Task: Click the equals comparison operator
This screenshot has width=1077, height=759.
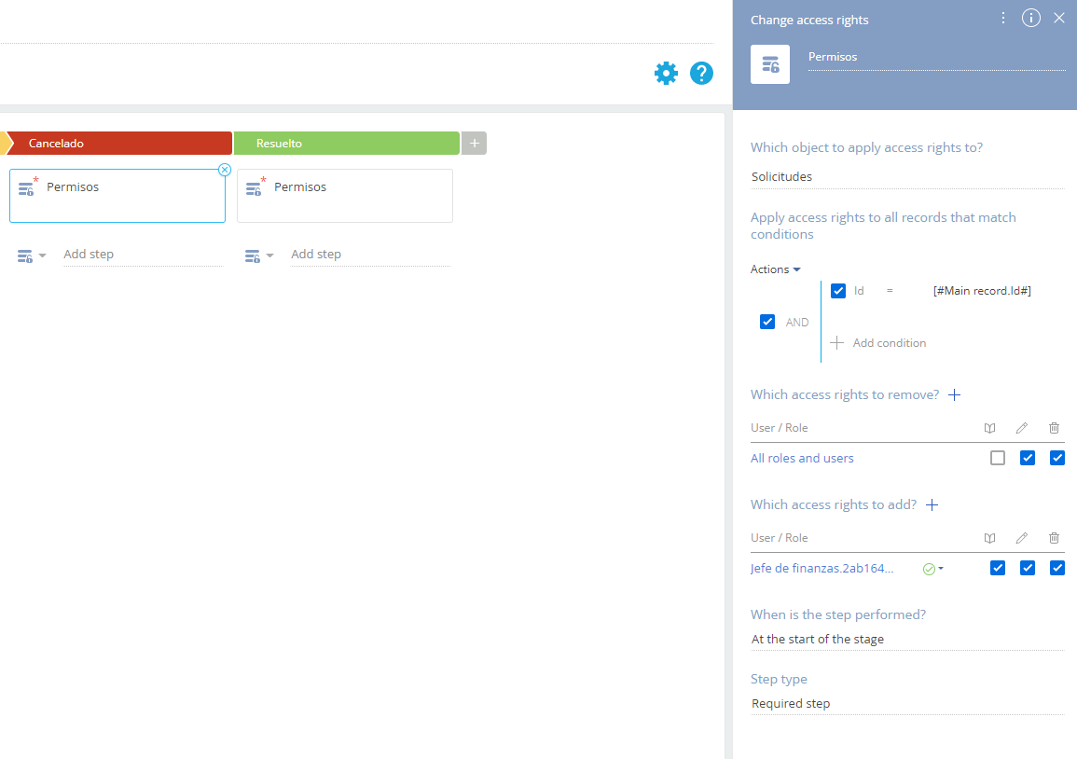Action: coord(890,291)
